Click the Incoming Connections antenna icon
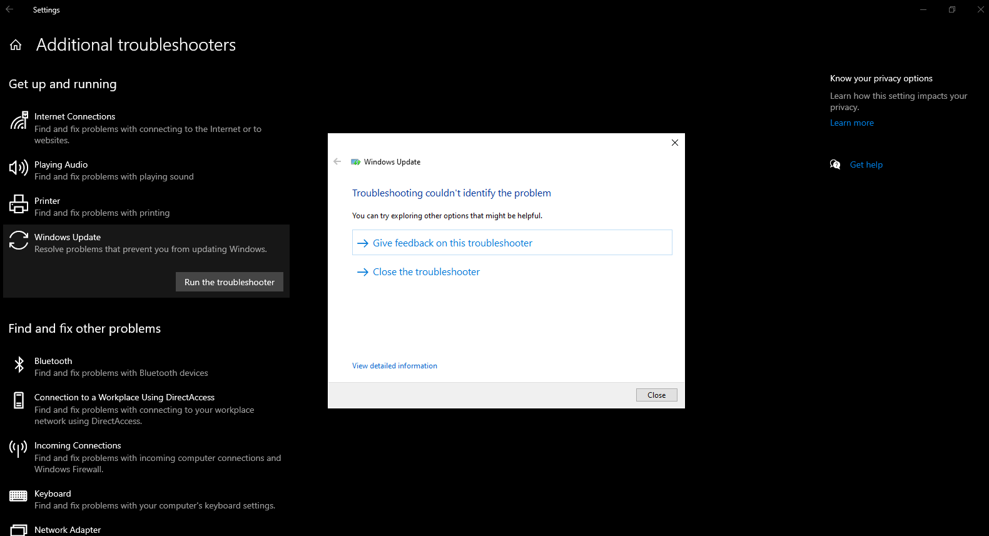989x536 pixels. (19, 448)
